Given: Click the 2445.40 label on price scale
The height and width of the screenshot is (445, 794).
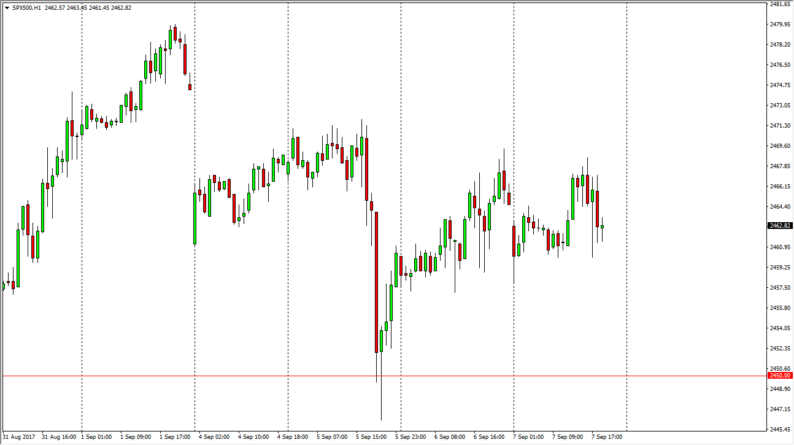Looking at the screenshot, I should pos(779,429).
